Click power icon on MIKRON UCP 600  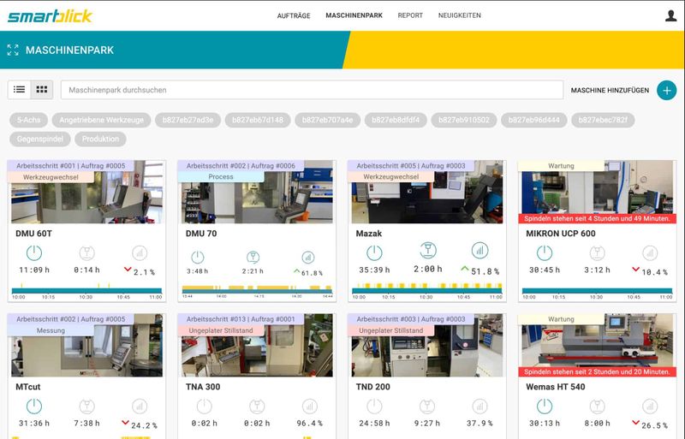(544, 253)
